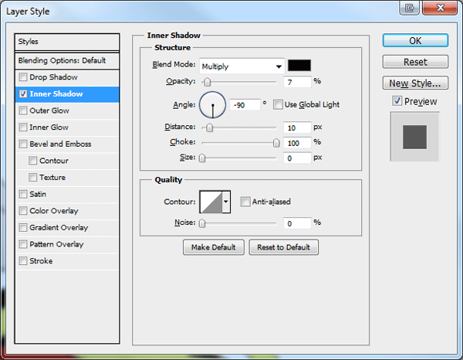Click the Angle dial control

(x=213, y=105)
